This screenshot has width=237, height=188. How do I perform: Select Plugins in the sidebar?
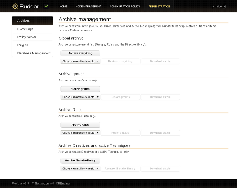tap(33, 45)
